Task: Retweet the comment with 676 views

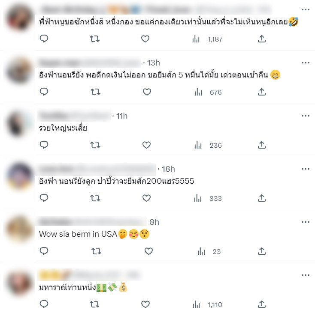Action: coord(95,92)
